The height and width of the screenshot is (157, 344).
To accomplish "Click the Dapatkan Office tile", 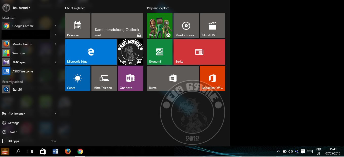I will coord(213,78).
